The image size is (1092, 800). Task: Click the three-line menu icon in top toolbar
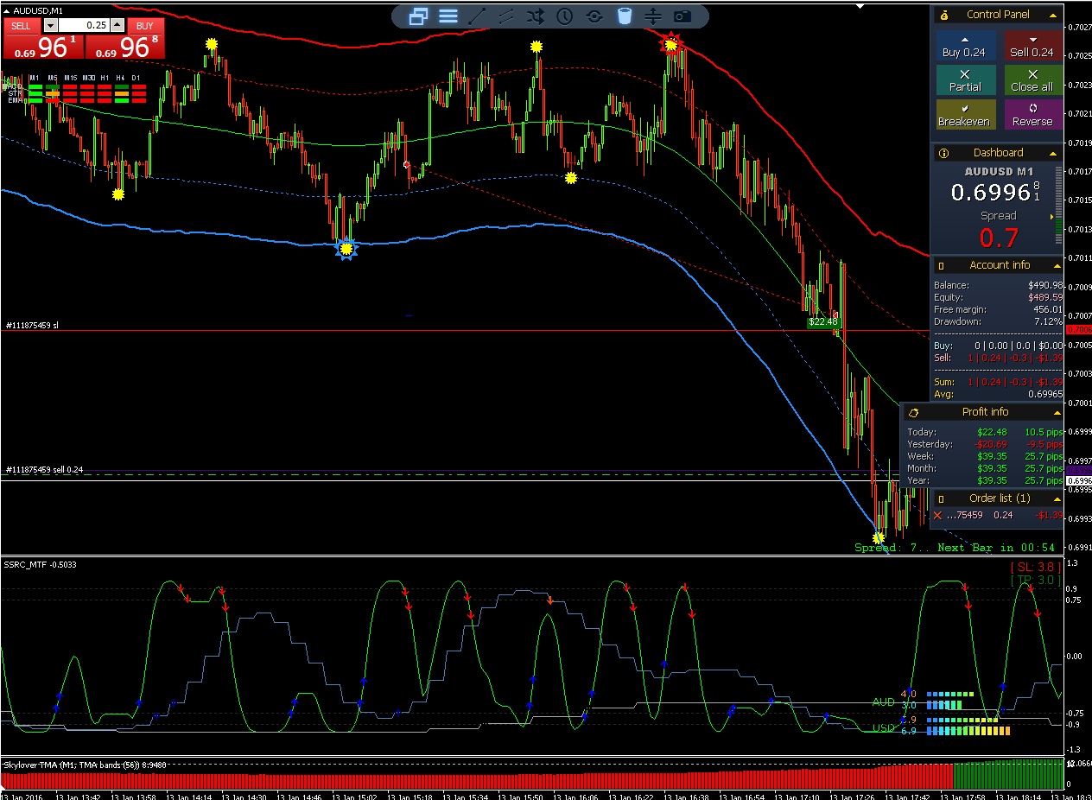pos(448,16)
